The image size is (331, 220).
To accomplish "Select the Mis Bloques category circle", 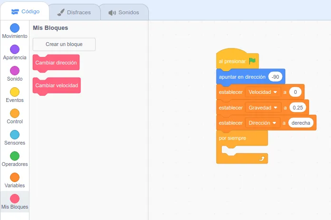I will click(x=15, y=199).
